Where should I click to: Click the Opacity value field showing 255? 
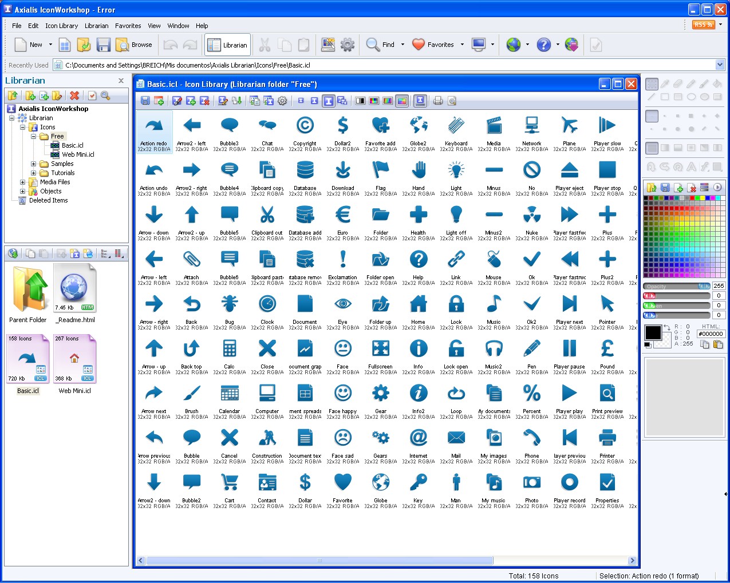pos(719,286)
